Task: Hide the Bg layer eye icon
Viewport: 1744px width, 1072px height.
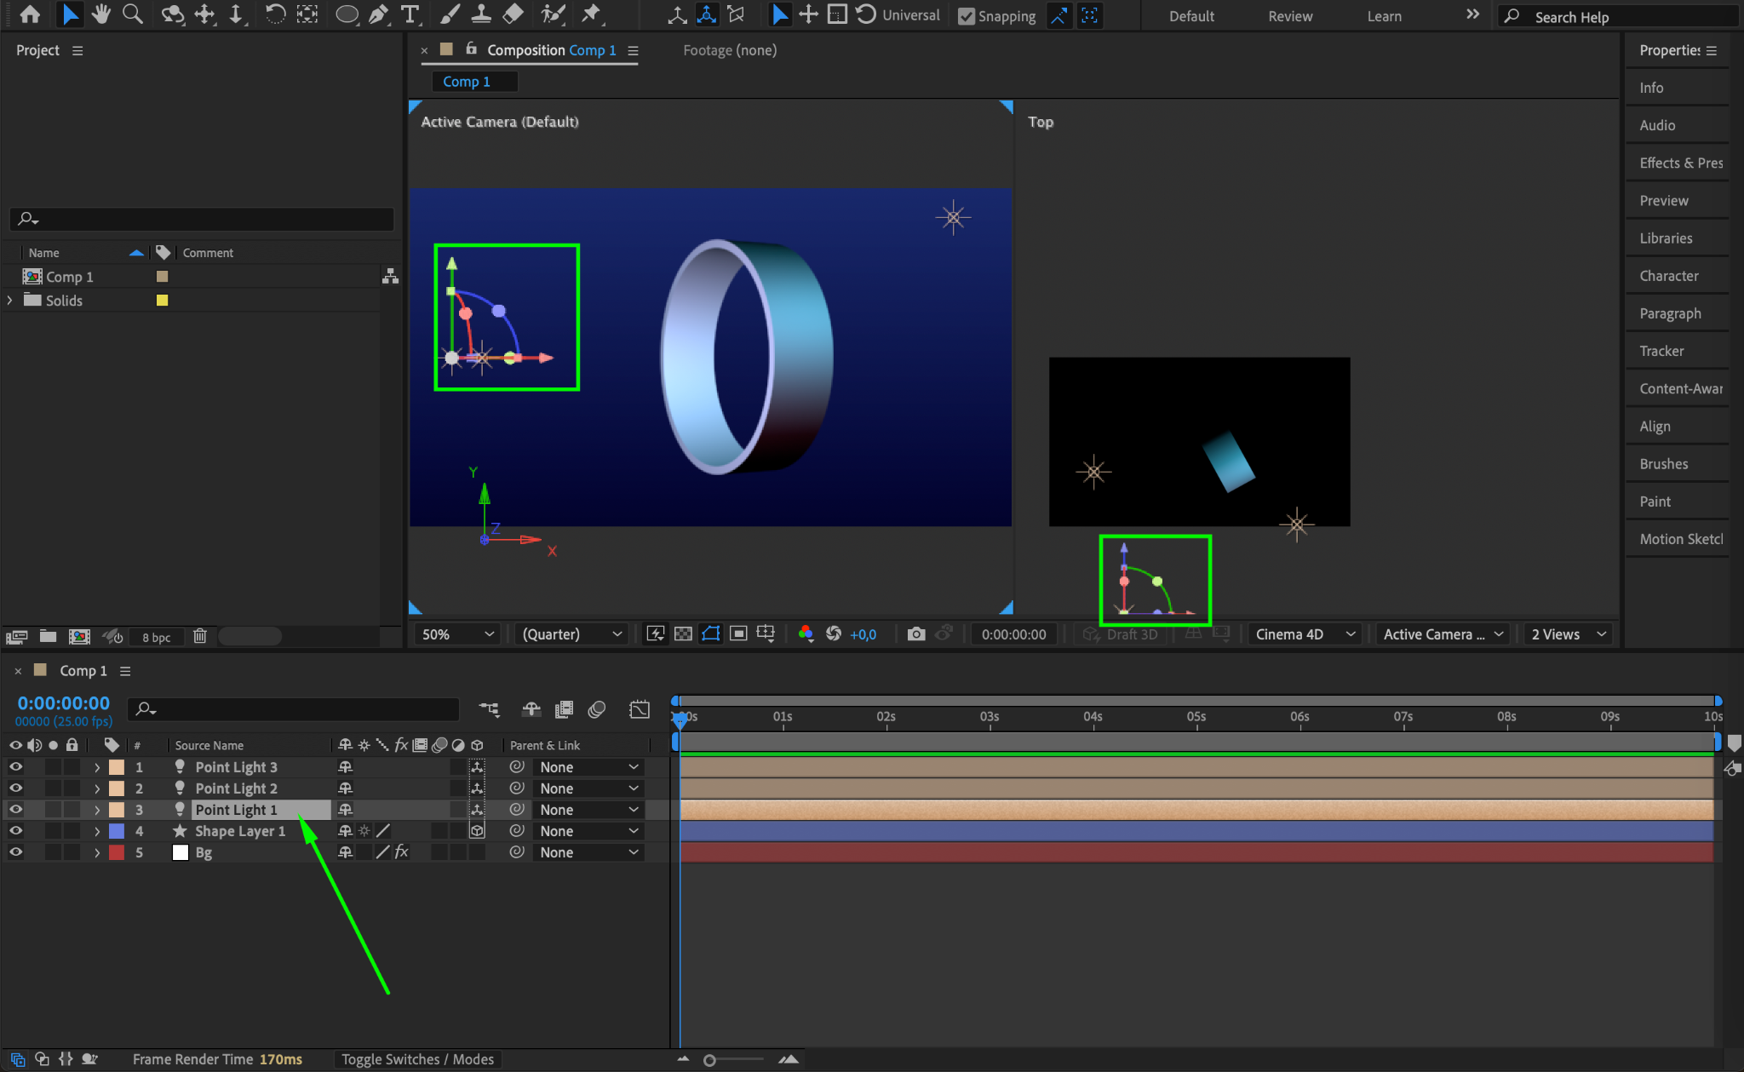Action: tap(15, 851)
